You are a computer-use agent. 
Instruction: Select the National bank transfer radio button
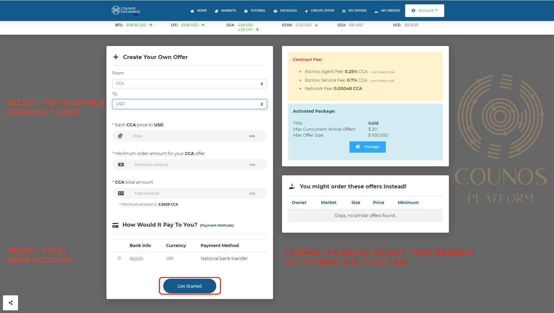(x=119, y=258)
